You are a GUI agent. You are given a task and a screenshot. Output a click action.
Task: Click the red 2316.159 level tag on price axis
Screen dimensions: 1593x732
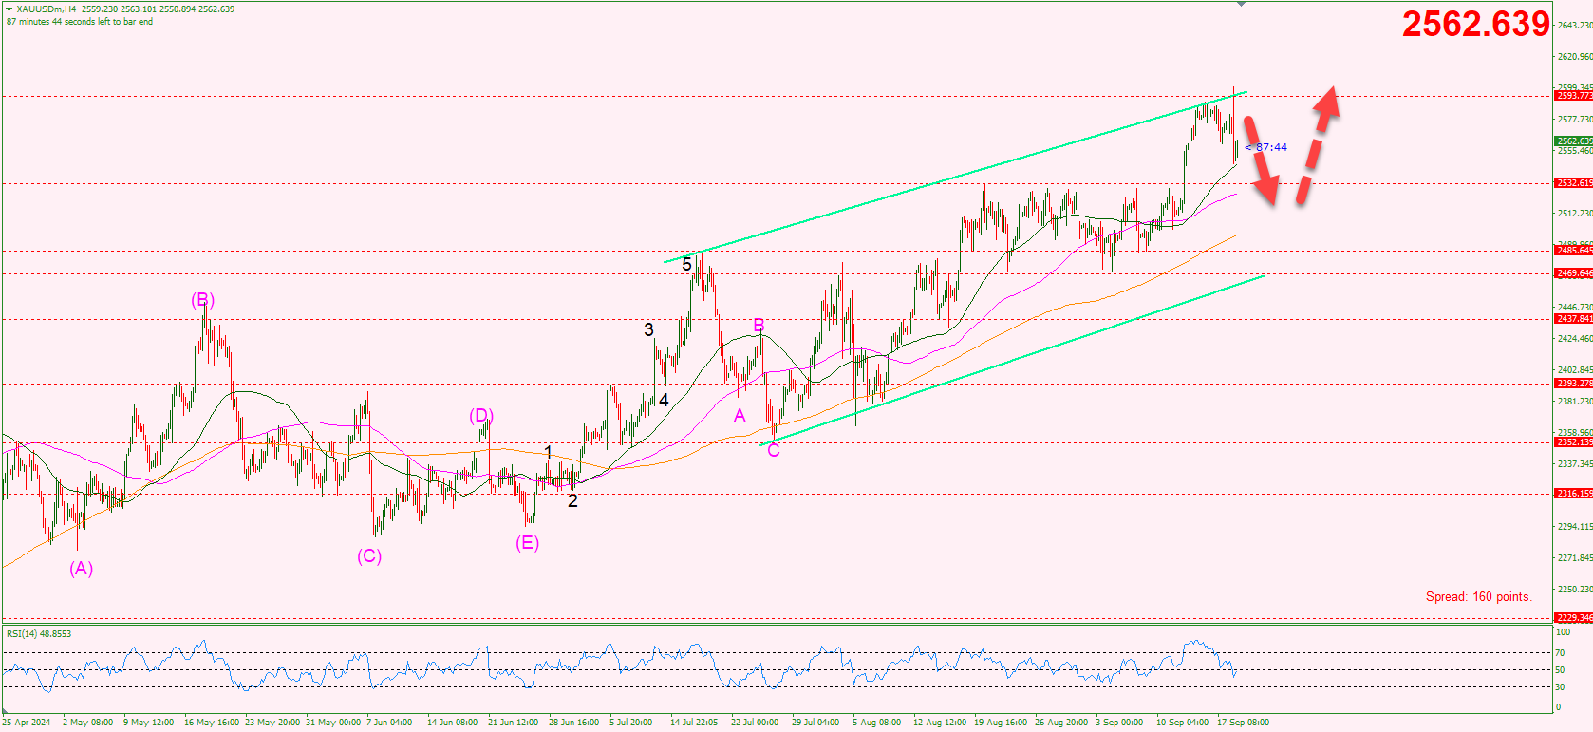(x=1574, y=494)
